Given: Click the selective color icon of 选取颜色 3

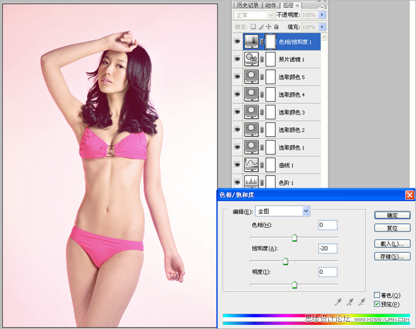Looking at the screenshot, I should 252,112.
